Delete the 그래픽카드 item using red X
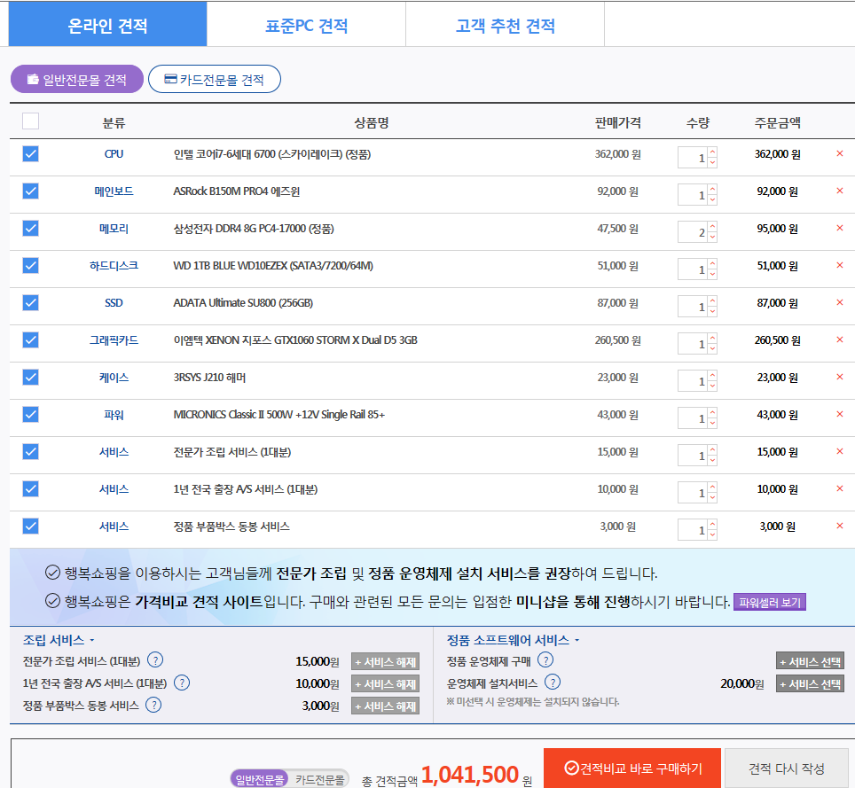 839,340
